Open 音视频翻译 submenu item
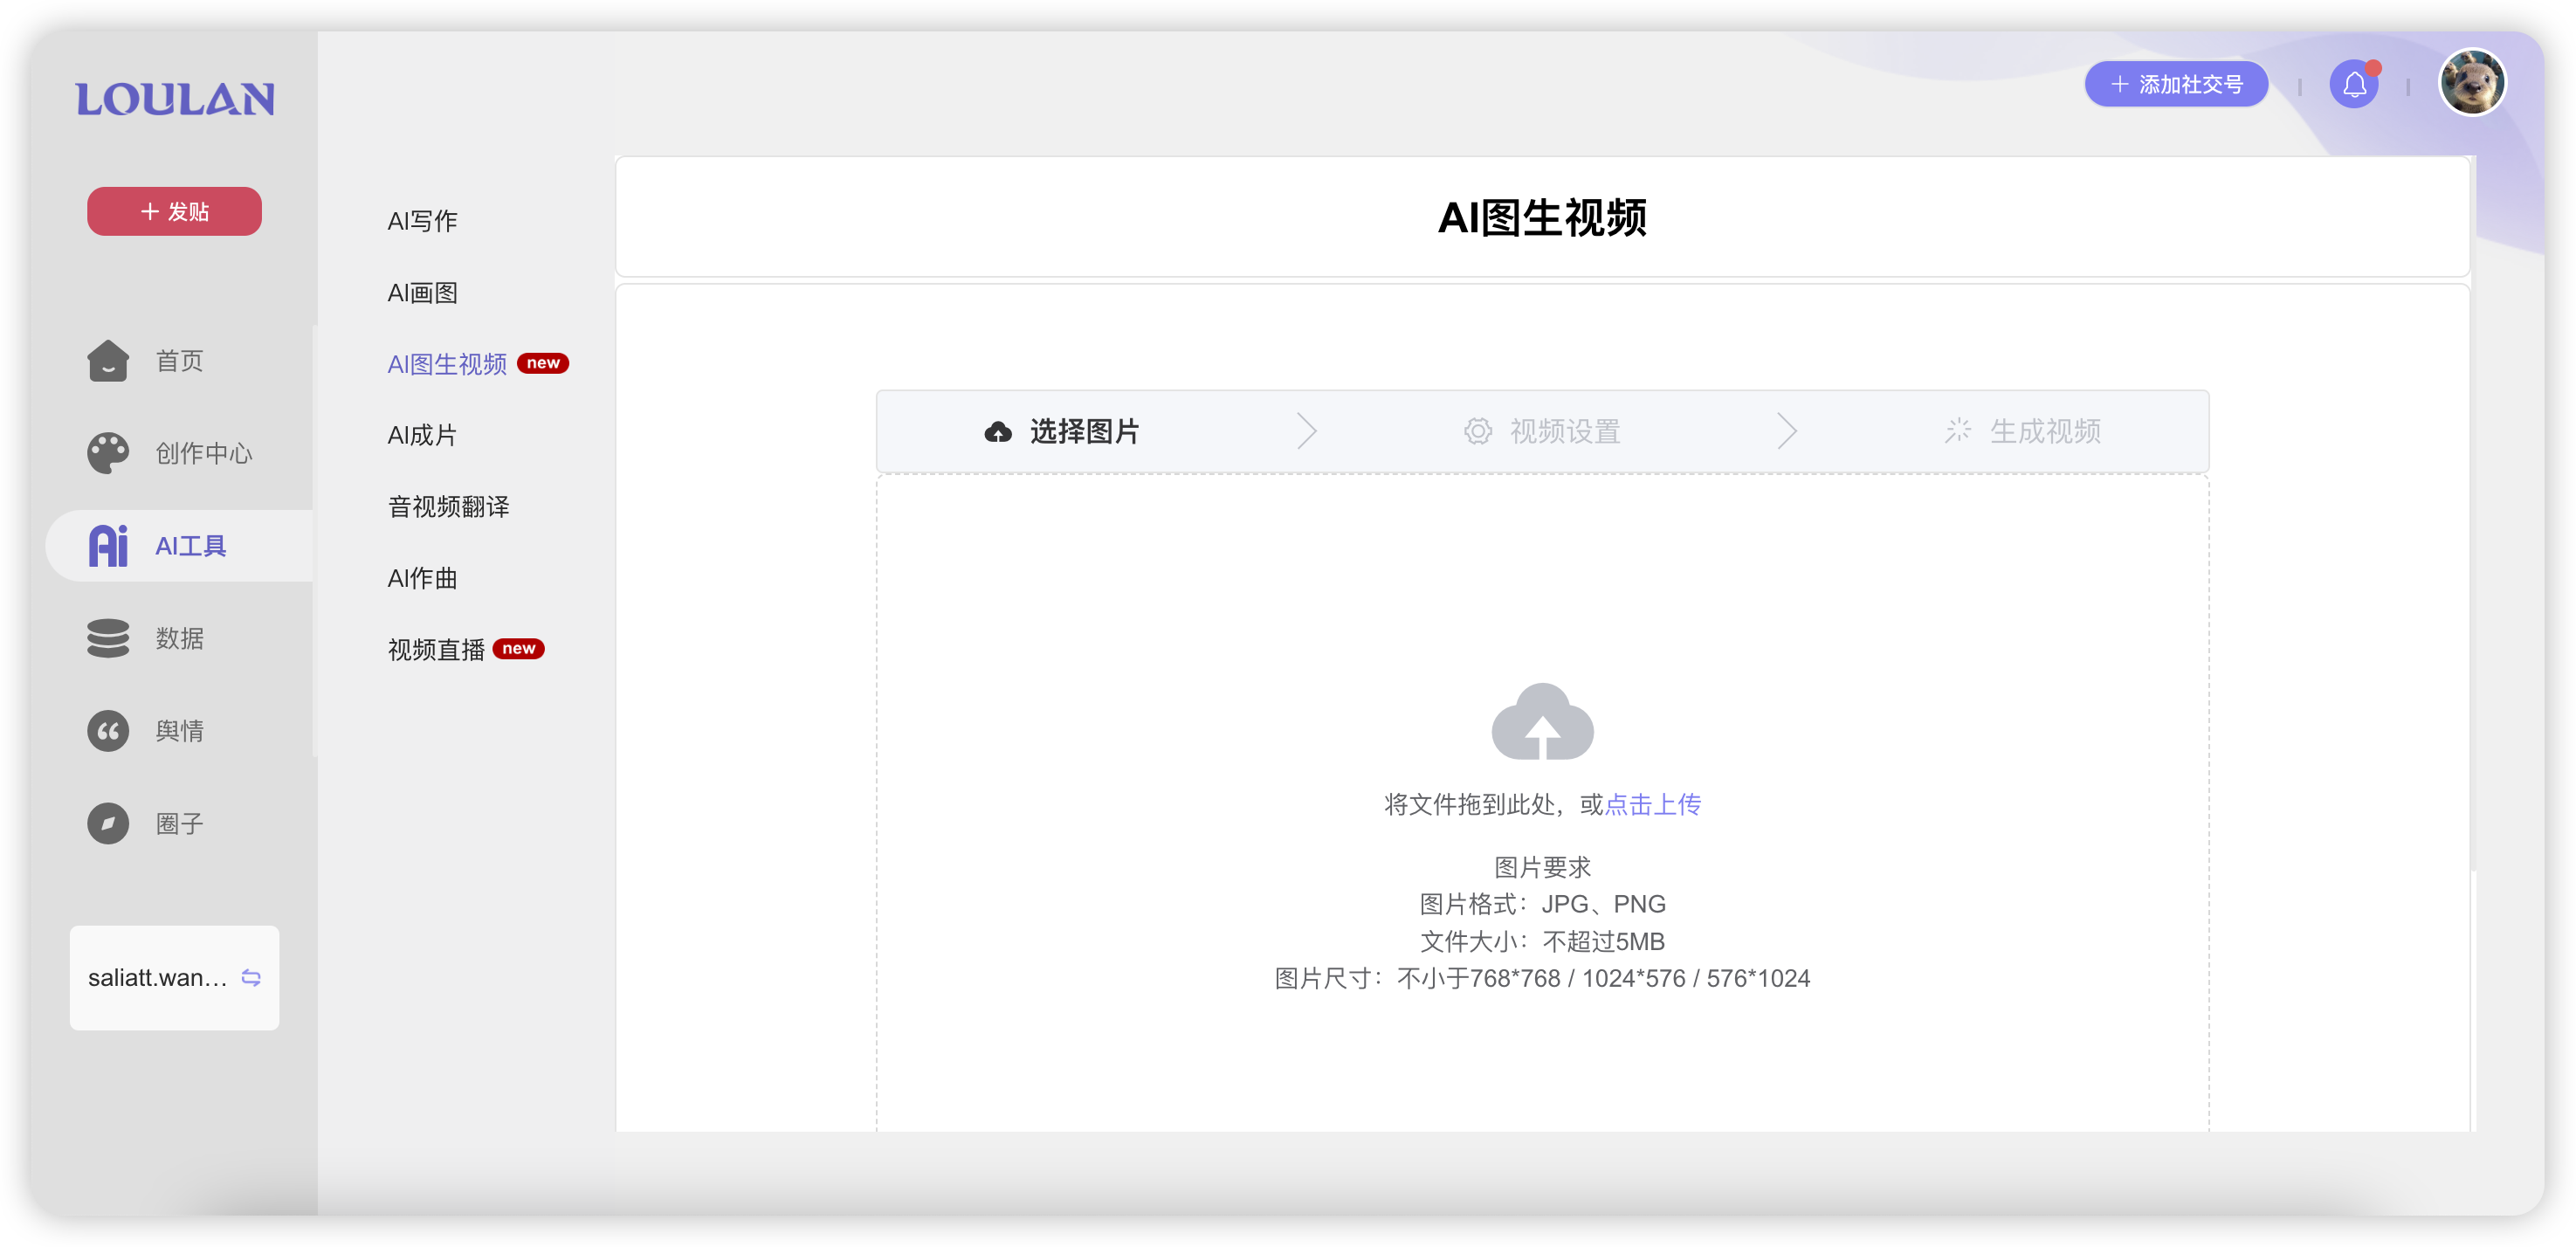This screenshot has width=2576, height=1247. [x=449, y=507]
